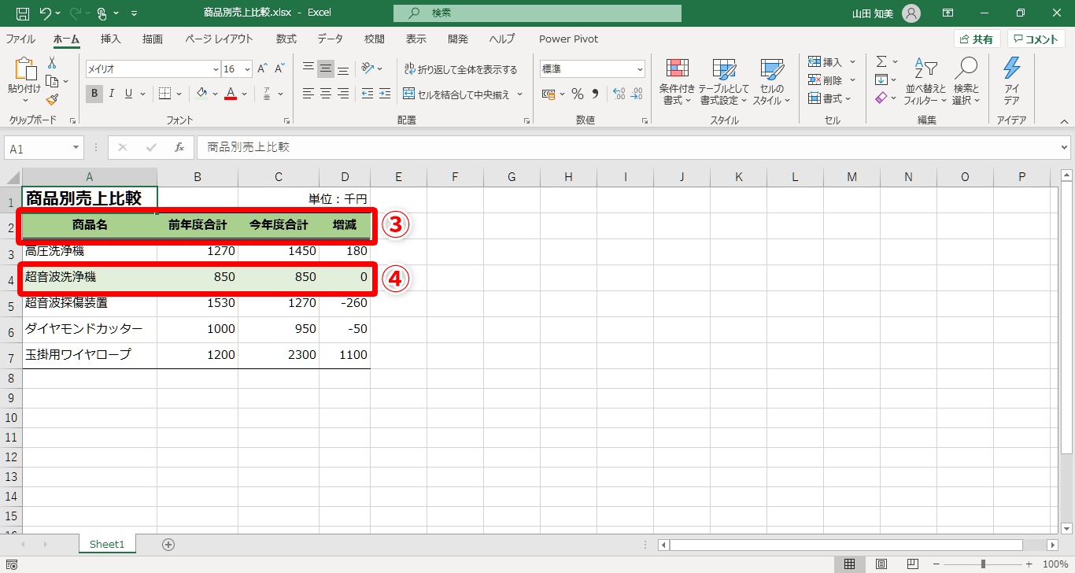Toggle middle vertical alignment
This screenshot has height=573, width=1075.
tap(326, 68)
